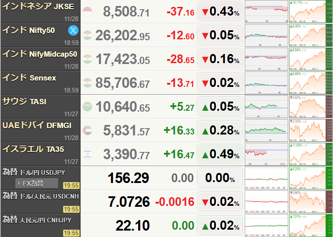This screenshot has height=237, width=333.
Task: Open Sensex long-term orange chart
Action: point(311,83)
